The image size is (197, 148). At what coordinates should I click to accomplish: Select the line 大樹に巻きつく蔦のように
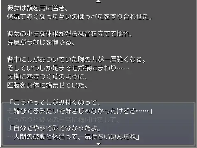click(47, 77)
